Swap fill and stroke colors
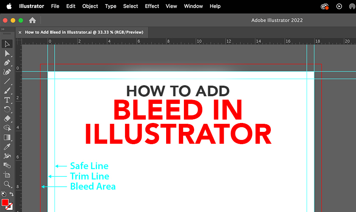This screenshot has width=356, height=212. pos(11,194)
